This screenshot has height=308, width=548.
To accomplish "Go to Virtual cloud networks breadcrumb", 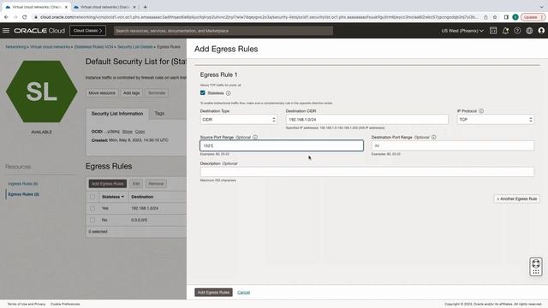I will click(50, 47).
